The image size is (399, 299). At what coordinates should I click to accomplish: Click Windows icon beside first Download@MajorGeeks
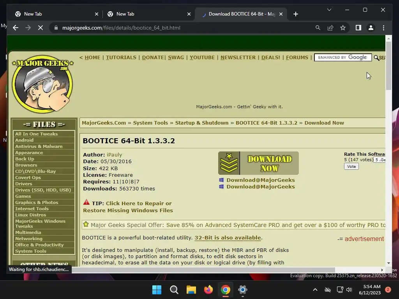[221, 180]
